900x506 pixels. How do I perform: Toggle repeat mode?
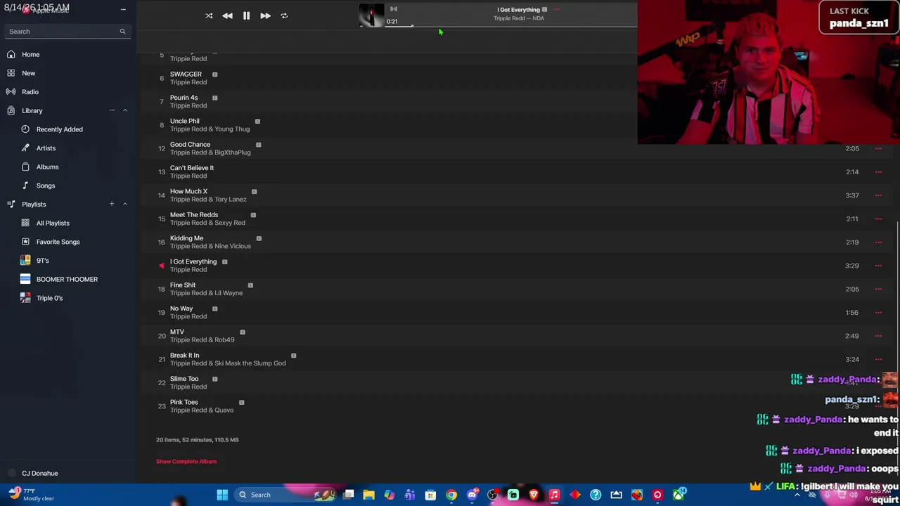point(284,15)
